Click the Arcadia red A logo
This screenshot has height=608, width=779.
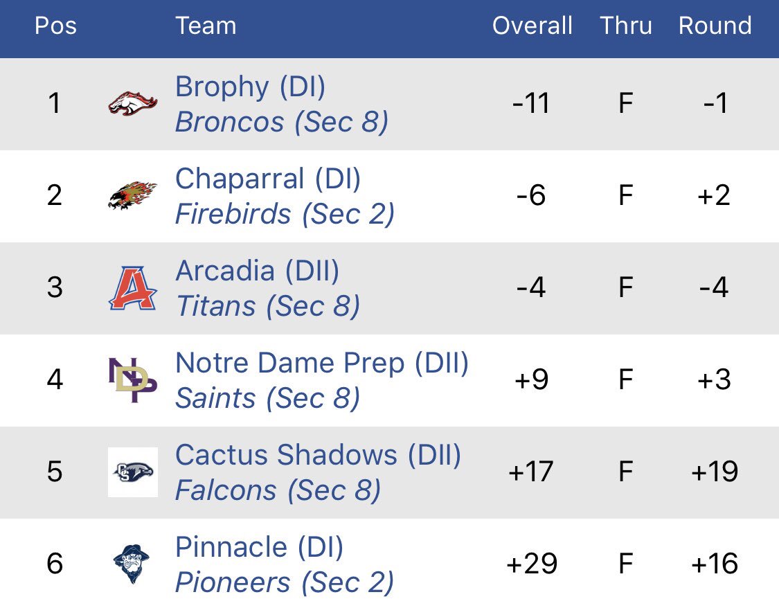[x=133, y=288]
